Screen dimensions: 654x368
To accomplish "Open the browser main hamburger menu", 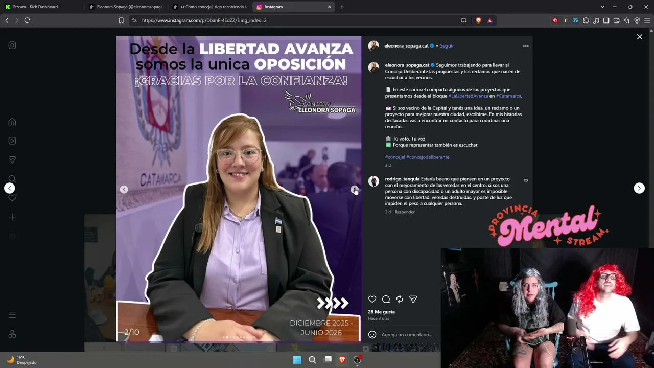I will point(647,20).
